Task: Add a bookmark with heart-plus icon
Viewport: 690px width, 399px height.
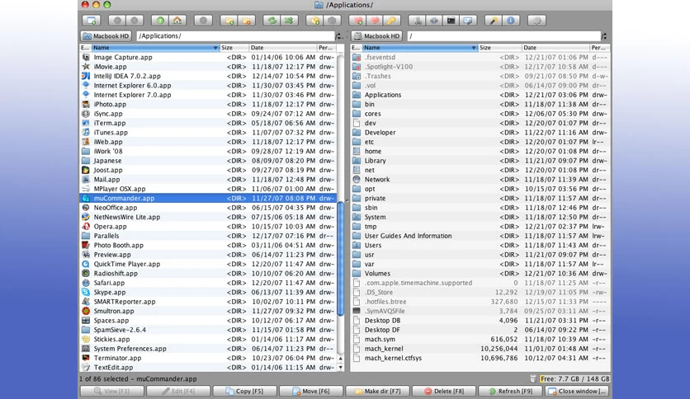Action: click(x=357, y=21)
